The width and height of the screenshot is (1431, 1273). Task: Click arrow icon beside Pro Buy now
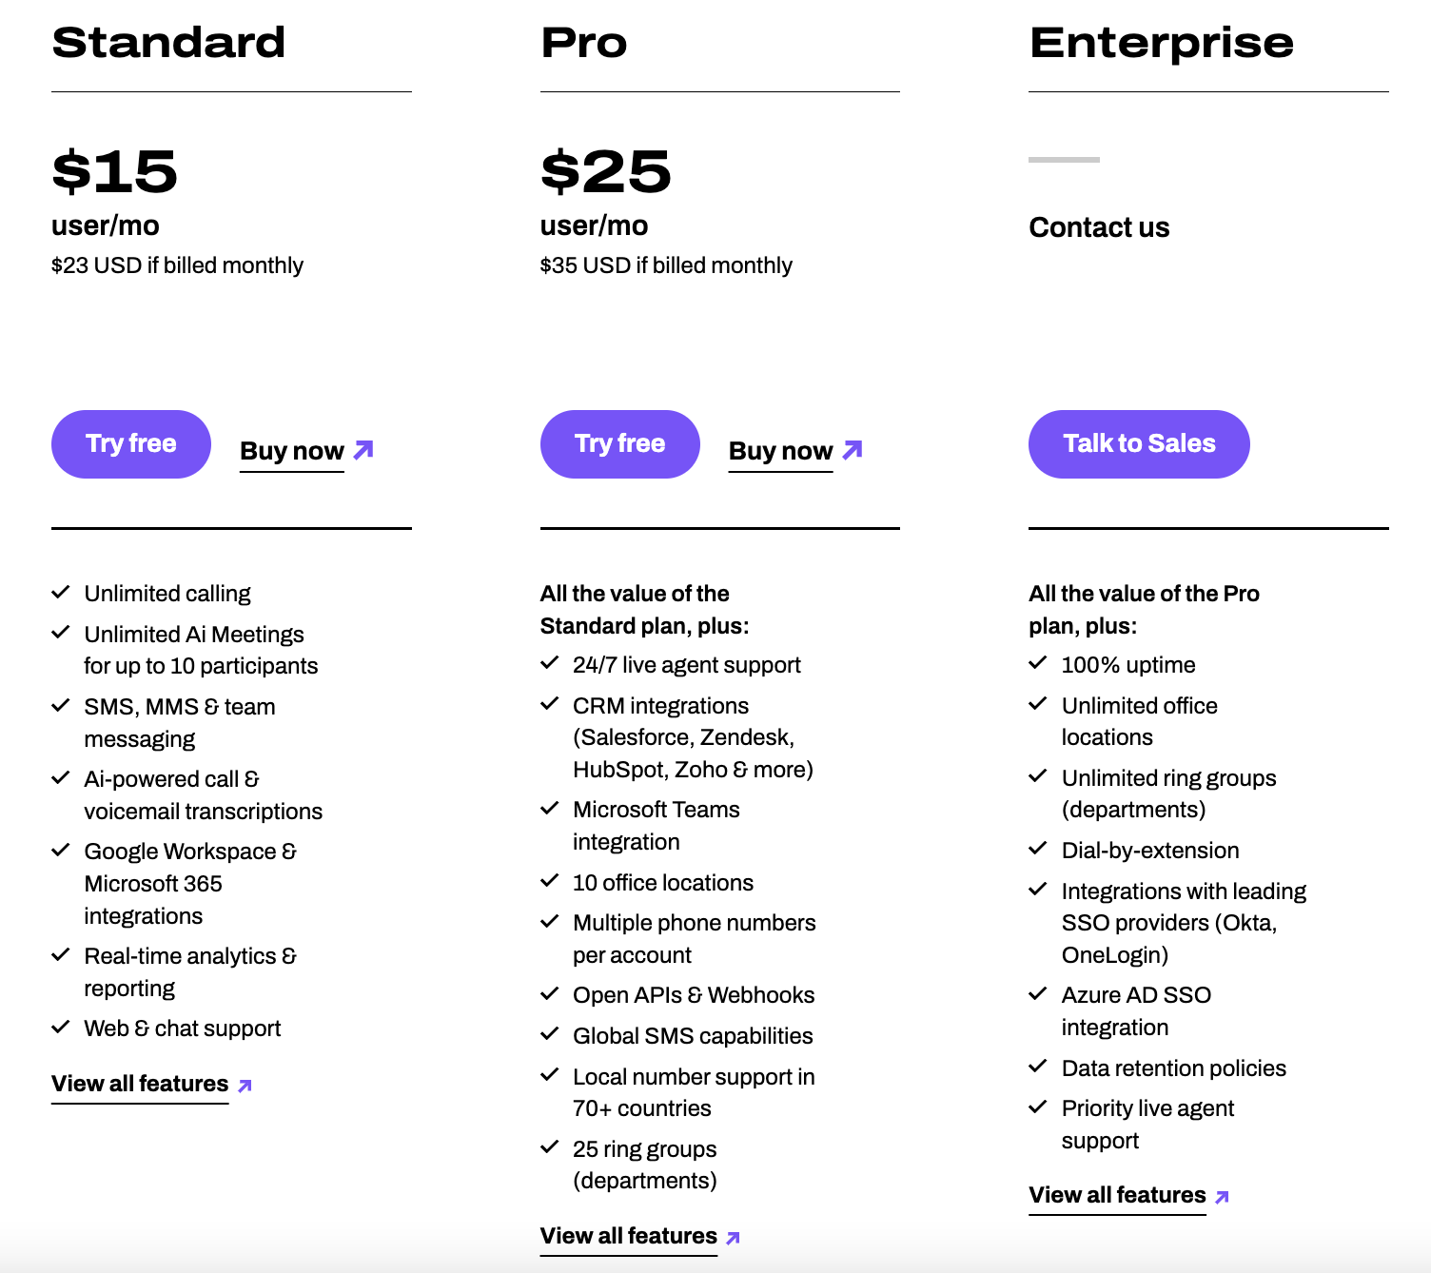[x=853, y=449]
